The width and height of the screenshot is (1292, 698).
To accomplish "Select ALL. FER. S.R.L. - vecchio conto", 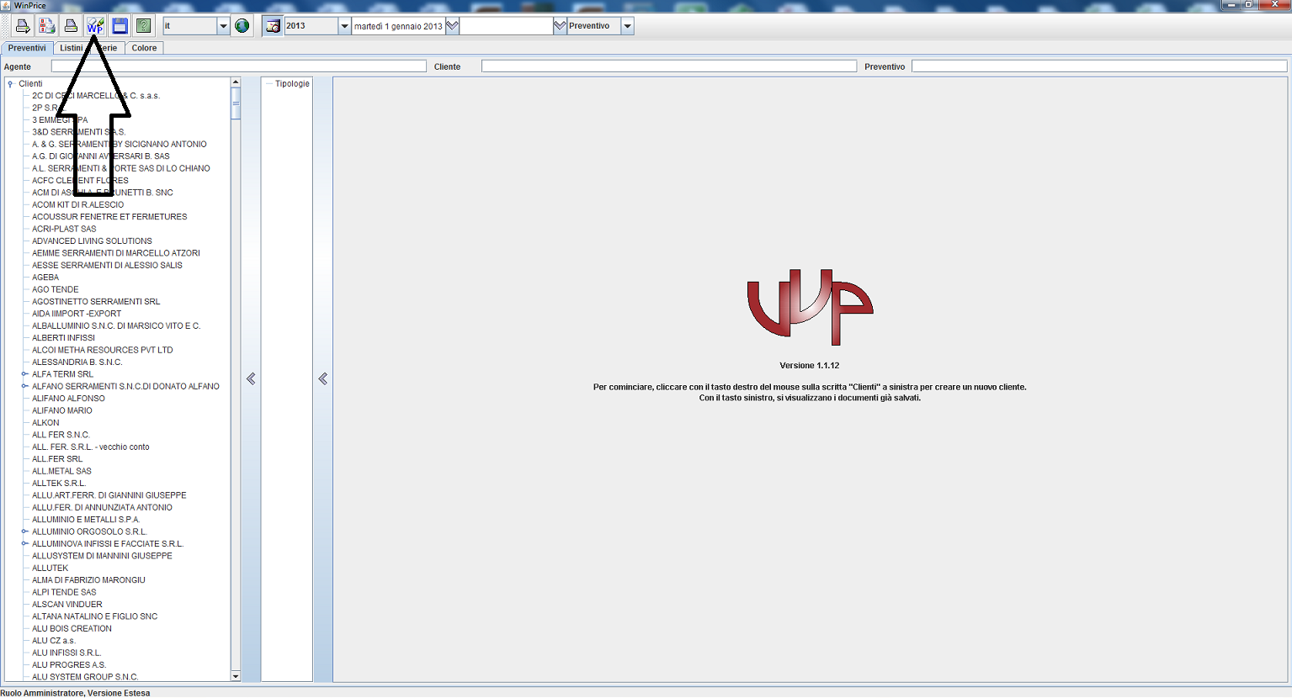I will [x=90, y=447].
